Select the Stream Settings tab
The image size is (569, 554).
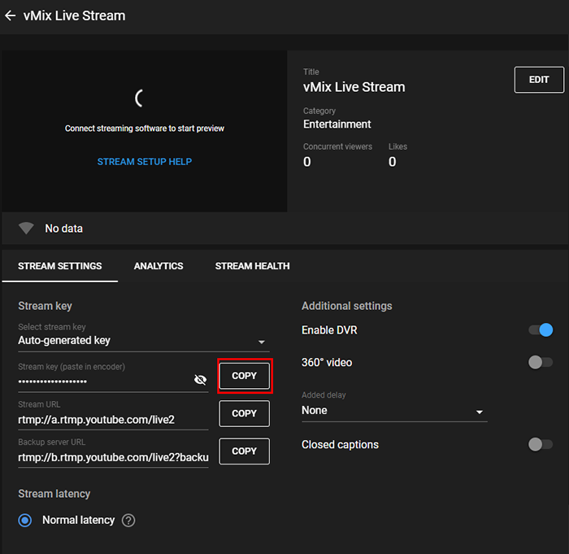pos(60,266)
